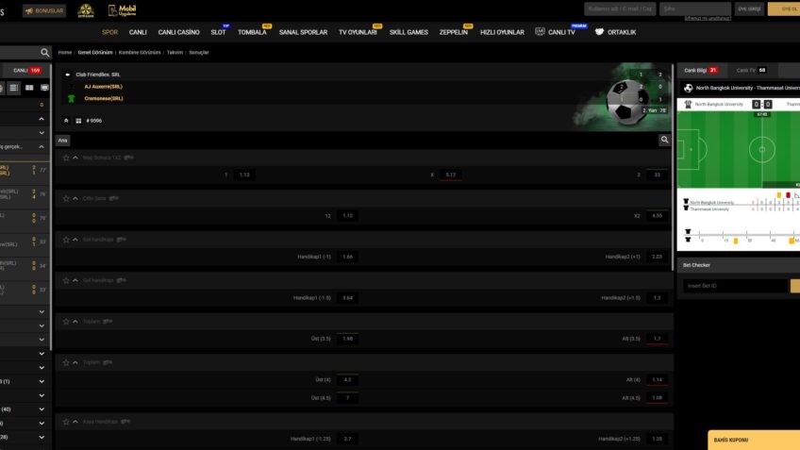Open the CANLI CASİNO menu item
This screenshot has height=450, width=800.
pos(178,32)
